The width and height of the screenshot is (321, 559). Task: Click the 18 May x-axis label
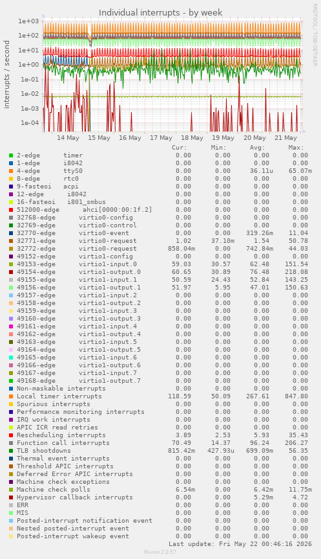pyautogui.click(x=192, y=138)
